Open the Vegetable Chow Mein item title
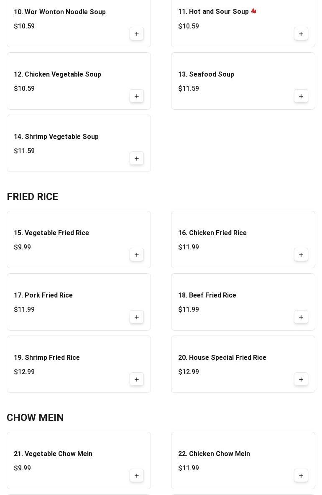Screen dimensions: 322x495 tap(53, 454)
